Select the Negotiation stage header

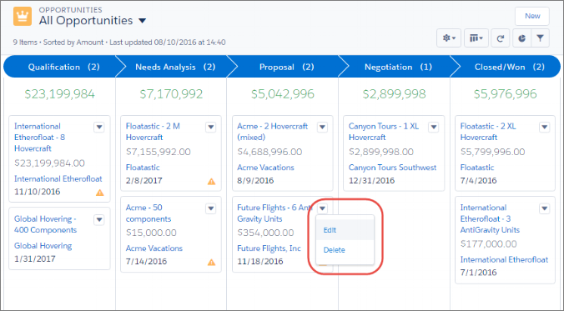(397, 67)
